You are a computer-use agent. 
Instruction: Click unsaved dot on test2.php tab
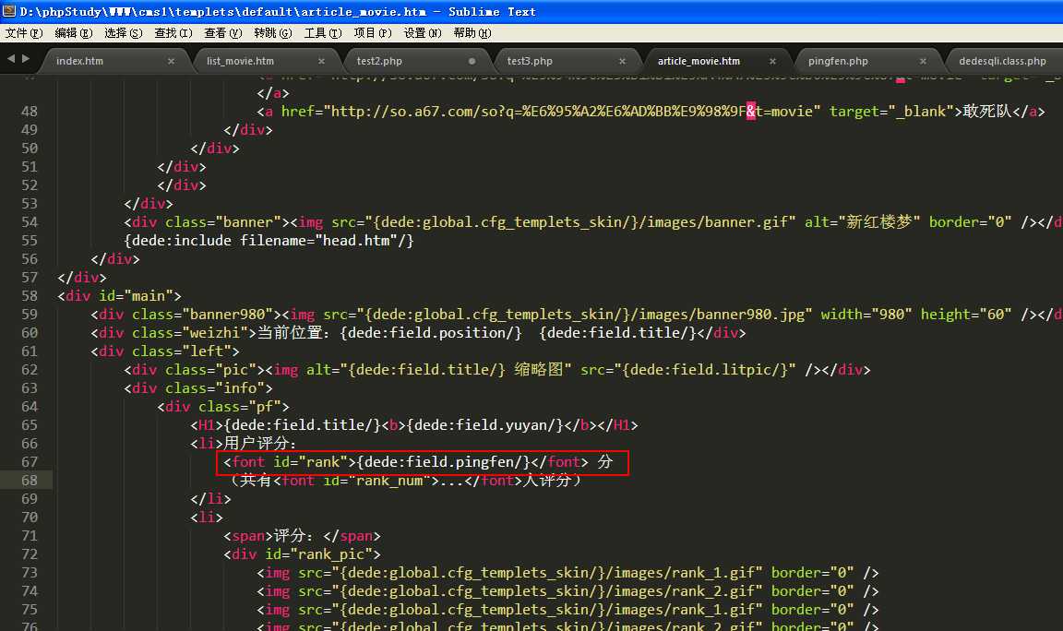(472, 61)
